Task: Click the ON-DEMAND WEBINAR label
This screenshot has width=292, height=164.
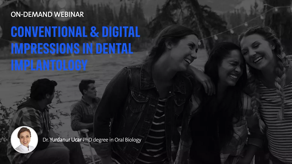Action: [x=47, y=15]
